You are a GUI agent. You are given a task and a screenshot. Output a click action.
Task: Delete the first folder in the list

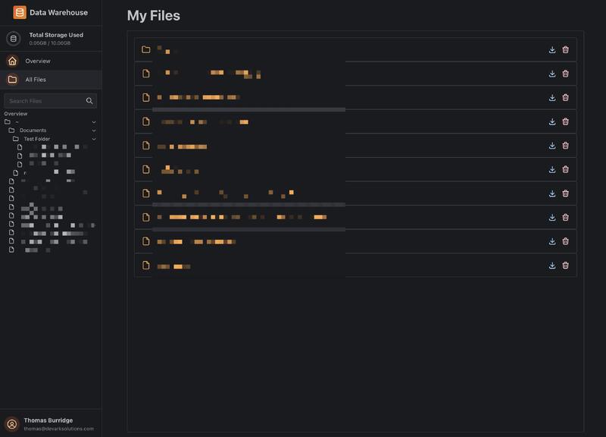566,50
